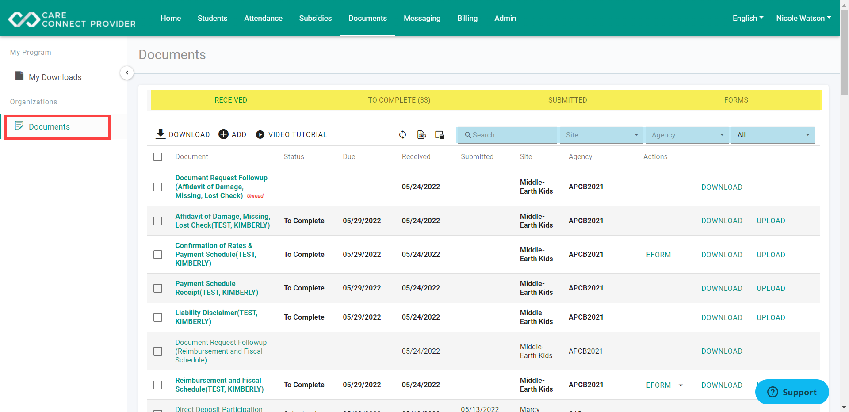Open Payment Schedule Receipt document link

[x=217, y=288]
